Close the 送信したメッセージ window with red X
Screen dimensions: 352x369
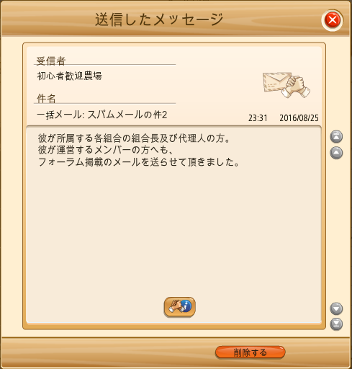point(333,20)
